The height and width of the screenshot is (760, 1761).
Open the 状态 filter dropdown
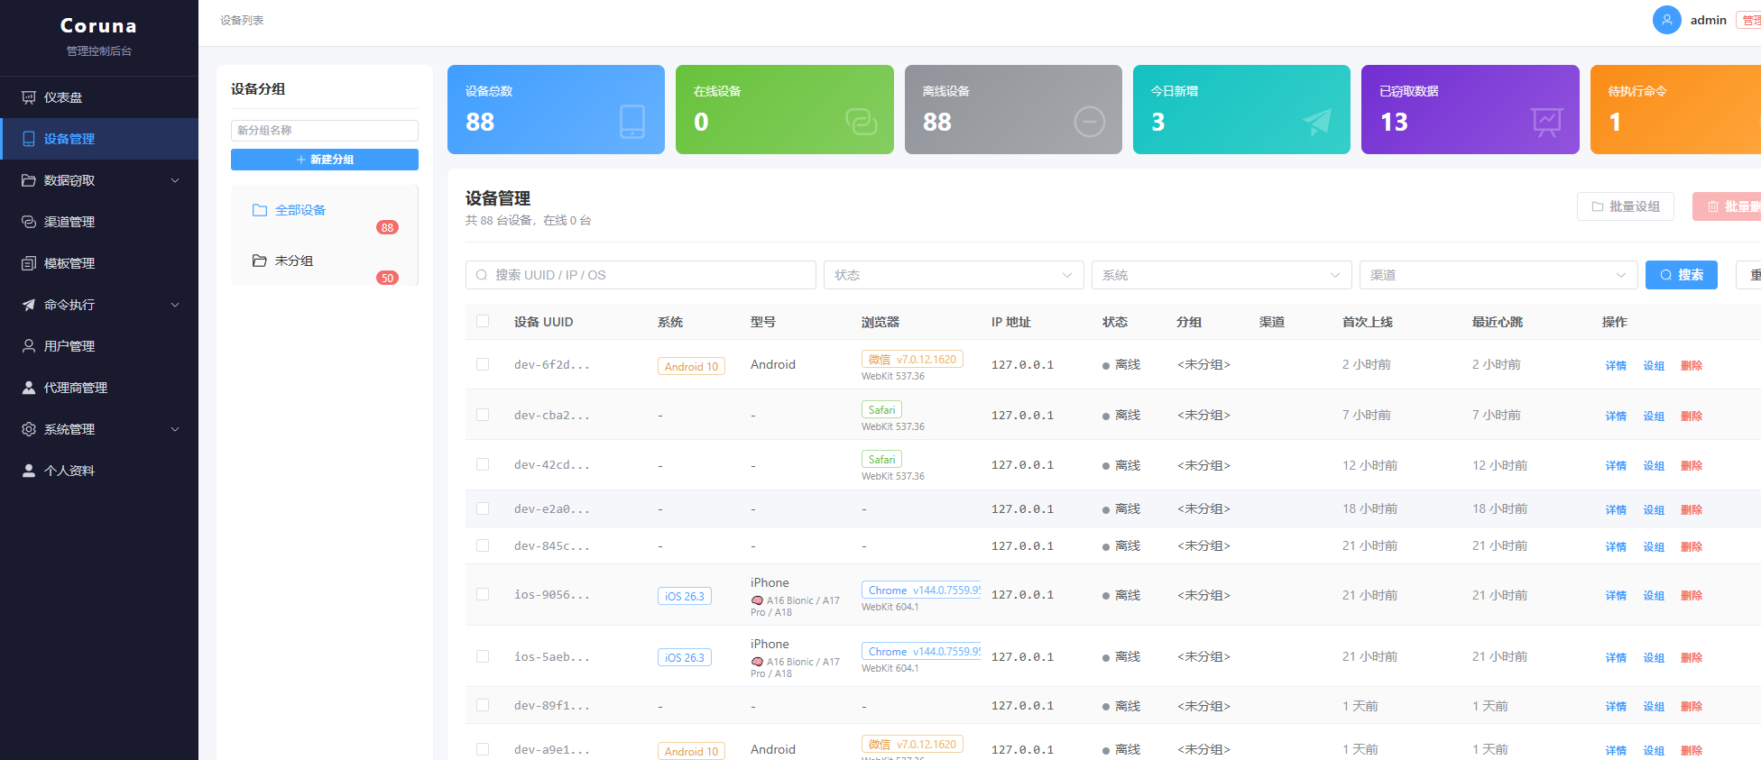click(x=954, y=275)
